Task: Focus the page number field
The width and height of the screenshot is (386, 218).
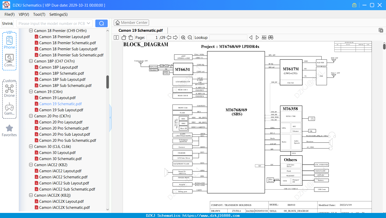Action: 153,38
